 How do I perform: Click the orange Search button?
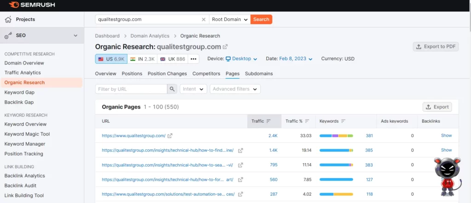point(261,19)
